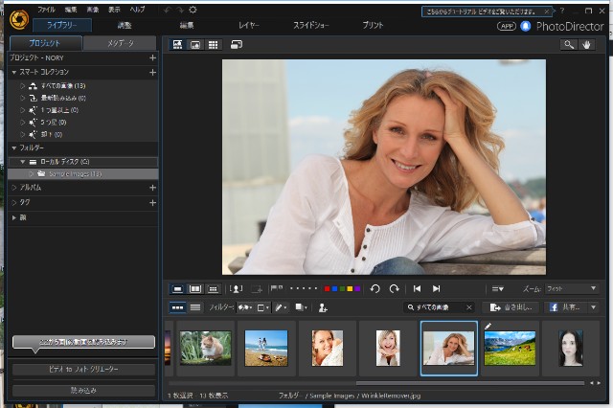Screen dimensions: 613x408
Task: Pick the red color label swatch
Action: 327,288
